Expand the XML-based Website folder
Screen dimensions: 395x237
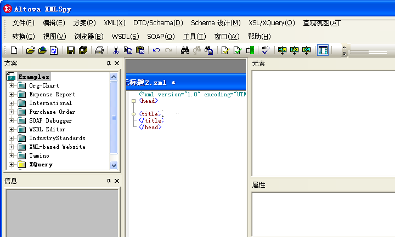click(x=11, y=147)
